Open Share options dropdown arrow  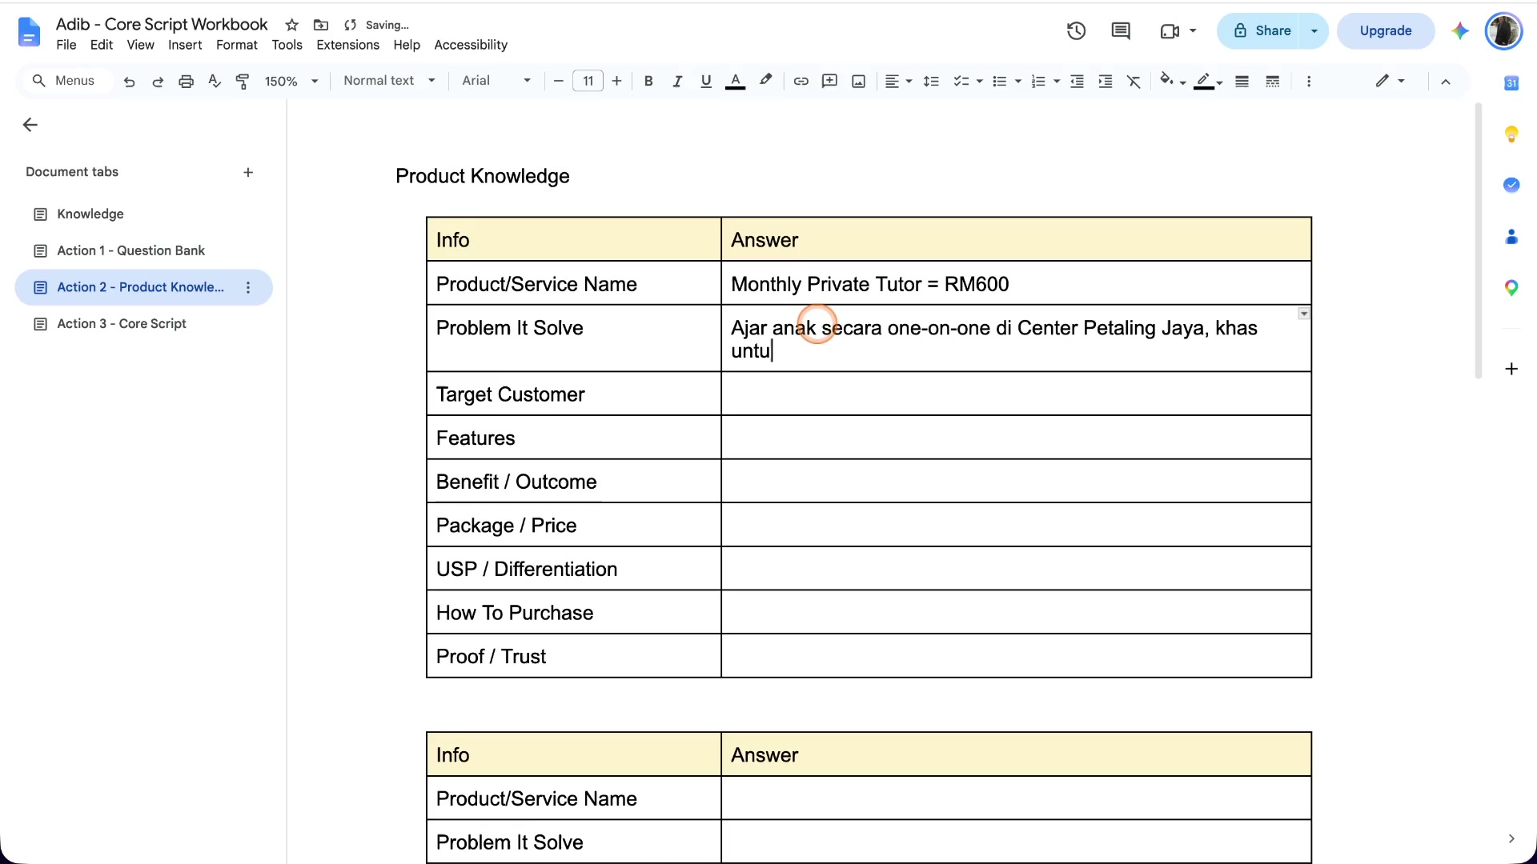click(x=1314, y=31)
